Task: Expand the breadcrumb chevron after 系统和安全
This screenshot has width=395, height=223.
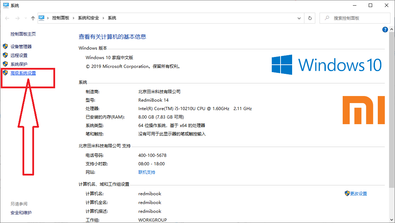Action: [x=104, y=18]
